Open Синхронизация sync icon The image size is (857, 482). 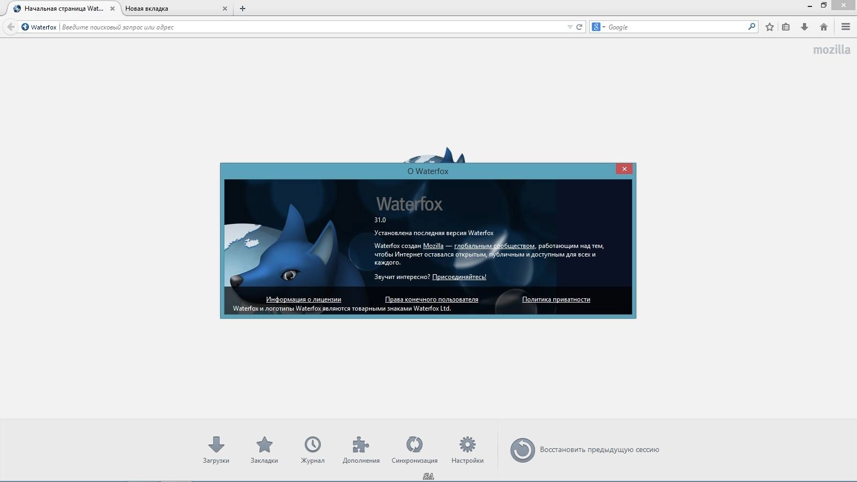click(415, 450)
